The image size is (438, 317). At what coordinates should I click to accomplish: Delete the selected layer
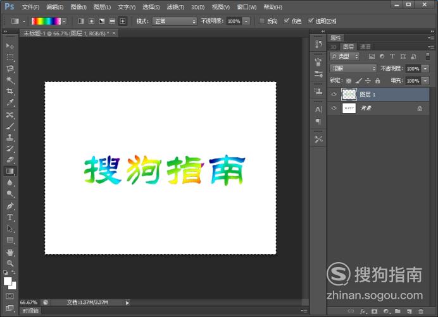(x=421, y=311)
